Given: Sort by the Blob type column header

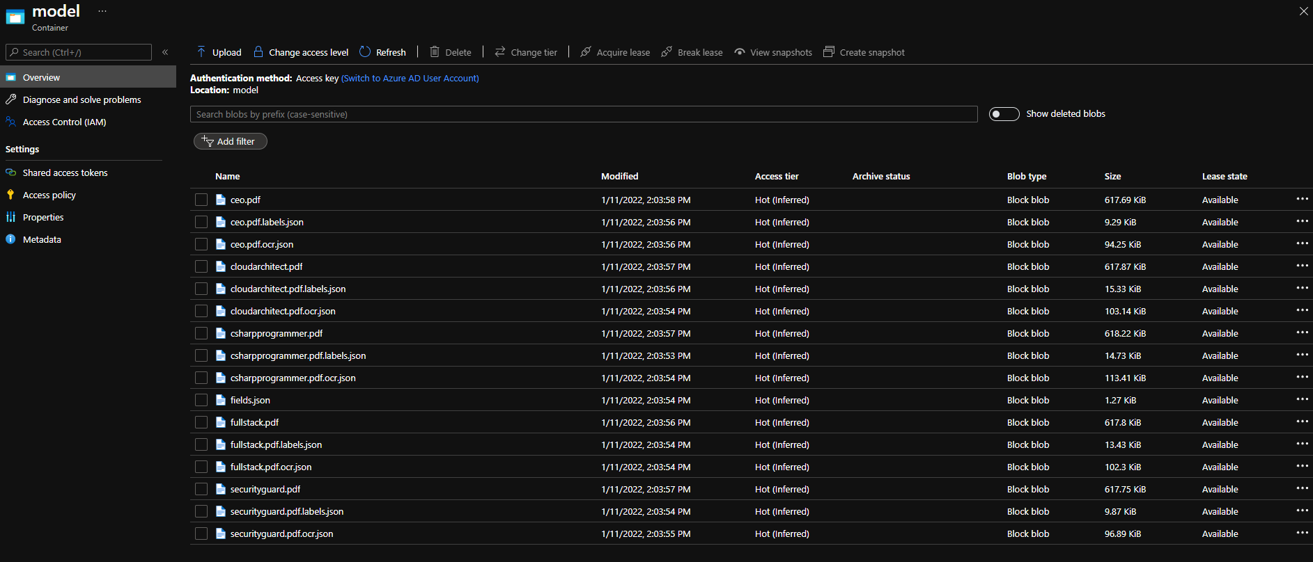Looking at the screenshot, I should coord(1027,176).
